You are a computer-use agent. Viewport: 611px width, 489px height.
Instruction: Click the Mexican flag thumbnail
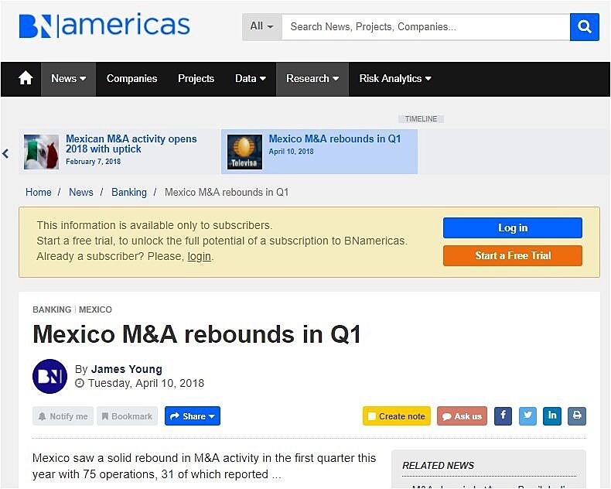coord(41,152)
